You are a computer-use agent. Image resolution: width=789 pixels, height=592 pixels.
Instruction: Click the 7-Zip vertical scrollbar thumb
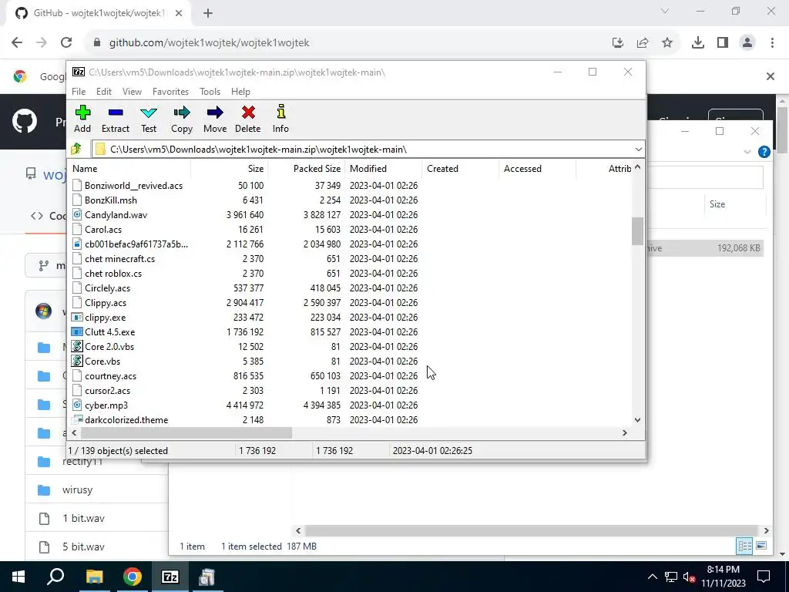[x=637, y=231]
